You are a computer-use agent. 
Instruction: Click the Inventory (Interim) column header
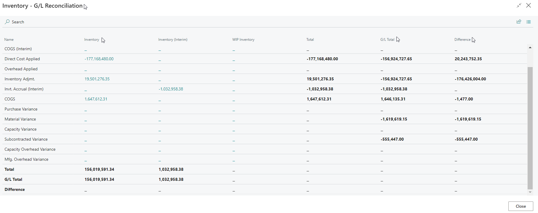(x=173, y=40)
